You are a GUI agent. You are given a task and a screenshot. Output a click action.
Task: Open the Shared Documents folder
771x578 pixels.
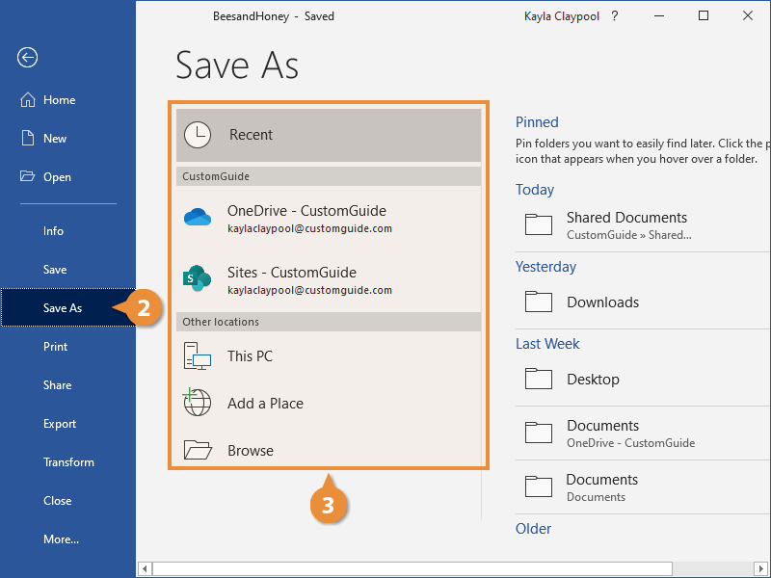[626, 224]
